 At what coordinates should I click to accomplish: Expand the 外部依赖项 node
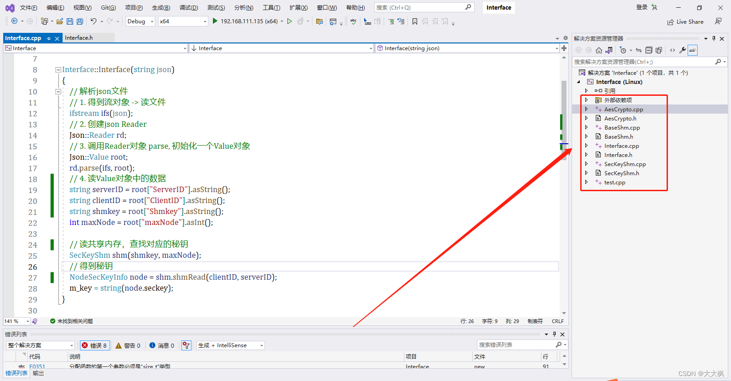point(586,100)
